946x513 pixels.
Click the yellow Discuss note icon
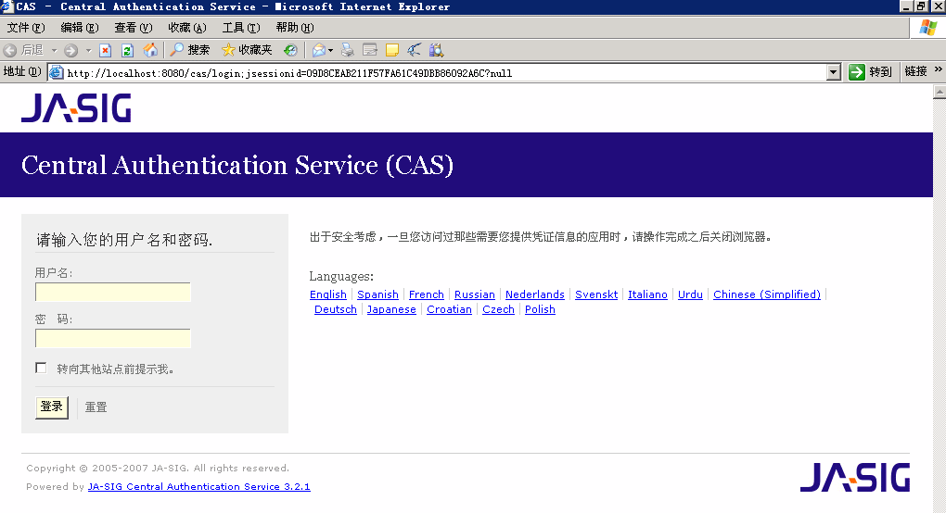pos(392,50)
